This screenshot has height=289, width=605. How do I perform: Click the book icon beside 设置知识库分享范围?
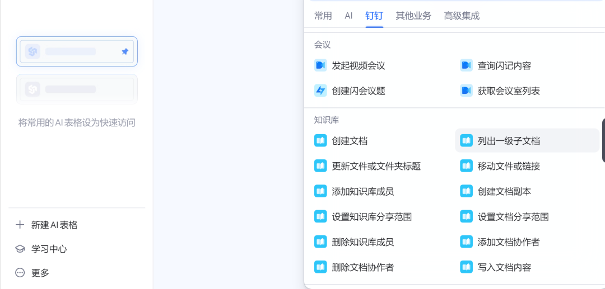(x=320, y=217)
